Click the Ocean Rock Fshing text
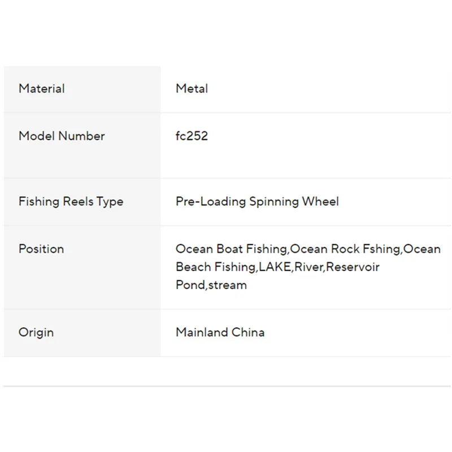This screenshot has width=452, height=452. (345, 249)
